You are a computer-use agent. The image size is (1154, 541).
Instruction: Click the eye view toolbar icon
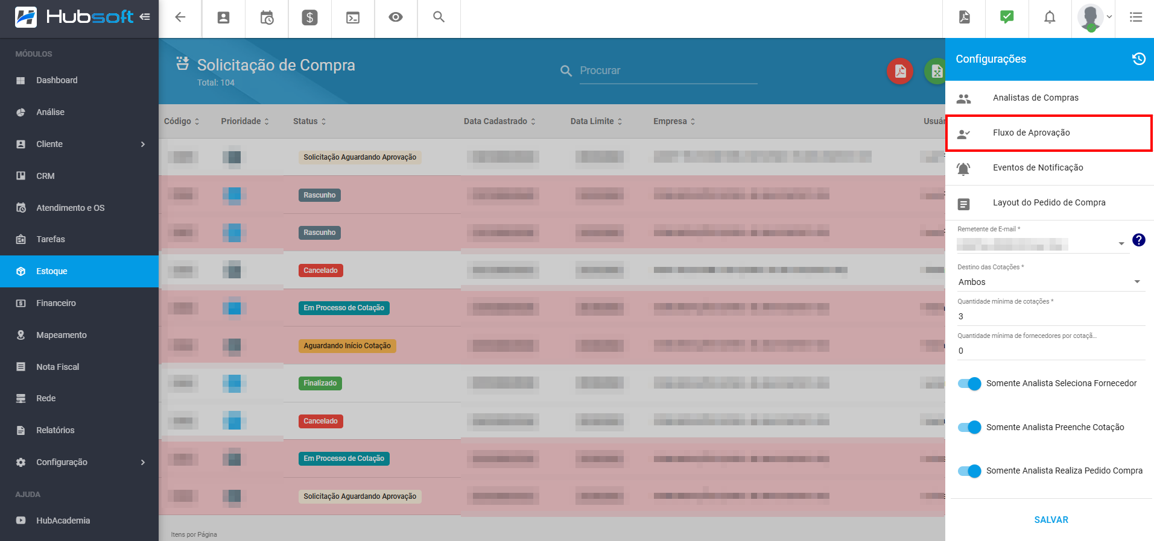[396, 17]
